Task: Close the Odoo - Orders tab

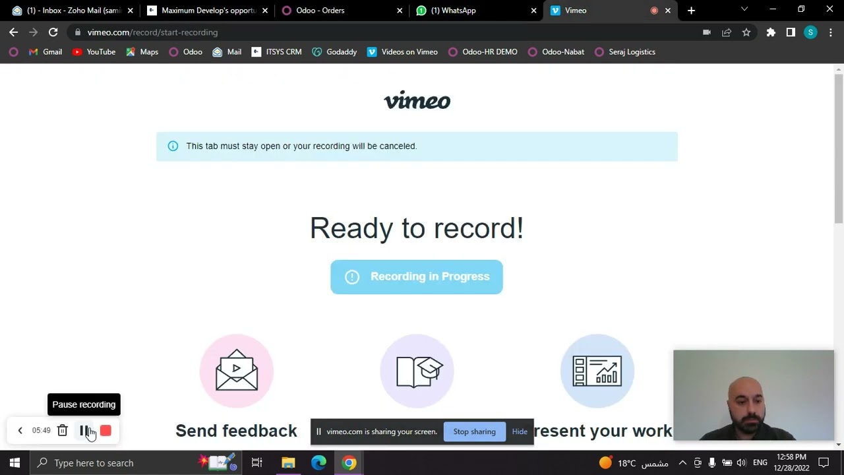Action: click(400, 11)
